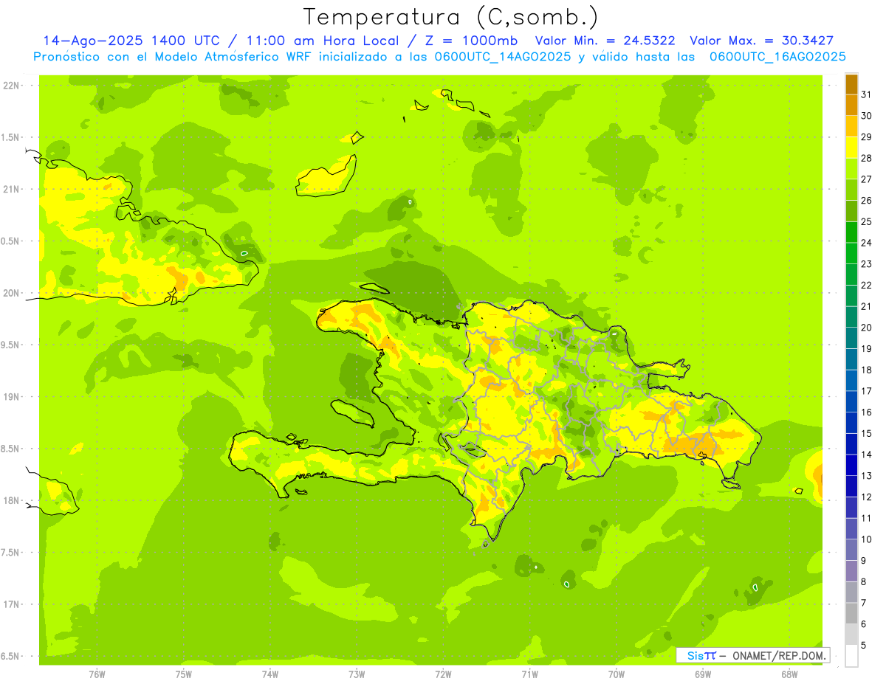Click the dark green swatch between 25 and 26

[x=851, y=211]
